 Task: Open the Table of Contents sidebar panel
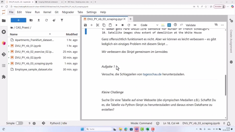[4, 66]
